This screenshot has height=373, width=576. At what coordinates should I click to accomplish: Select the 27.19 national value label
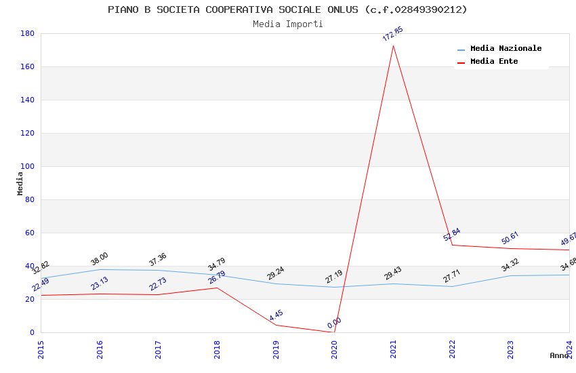click(334, 277)
